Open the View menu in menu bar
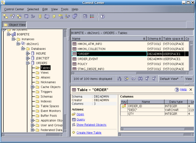Screen dimensions: 196x143 point(54,9)
